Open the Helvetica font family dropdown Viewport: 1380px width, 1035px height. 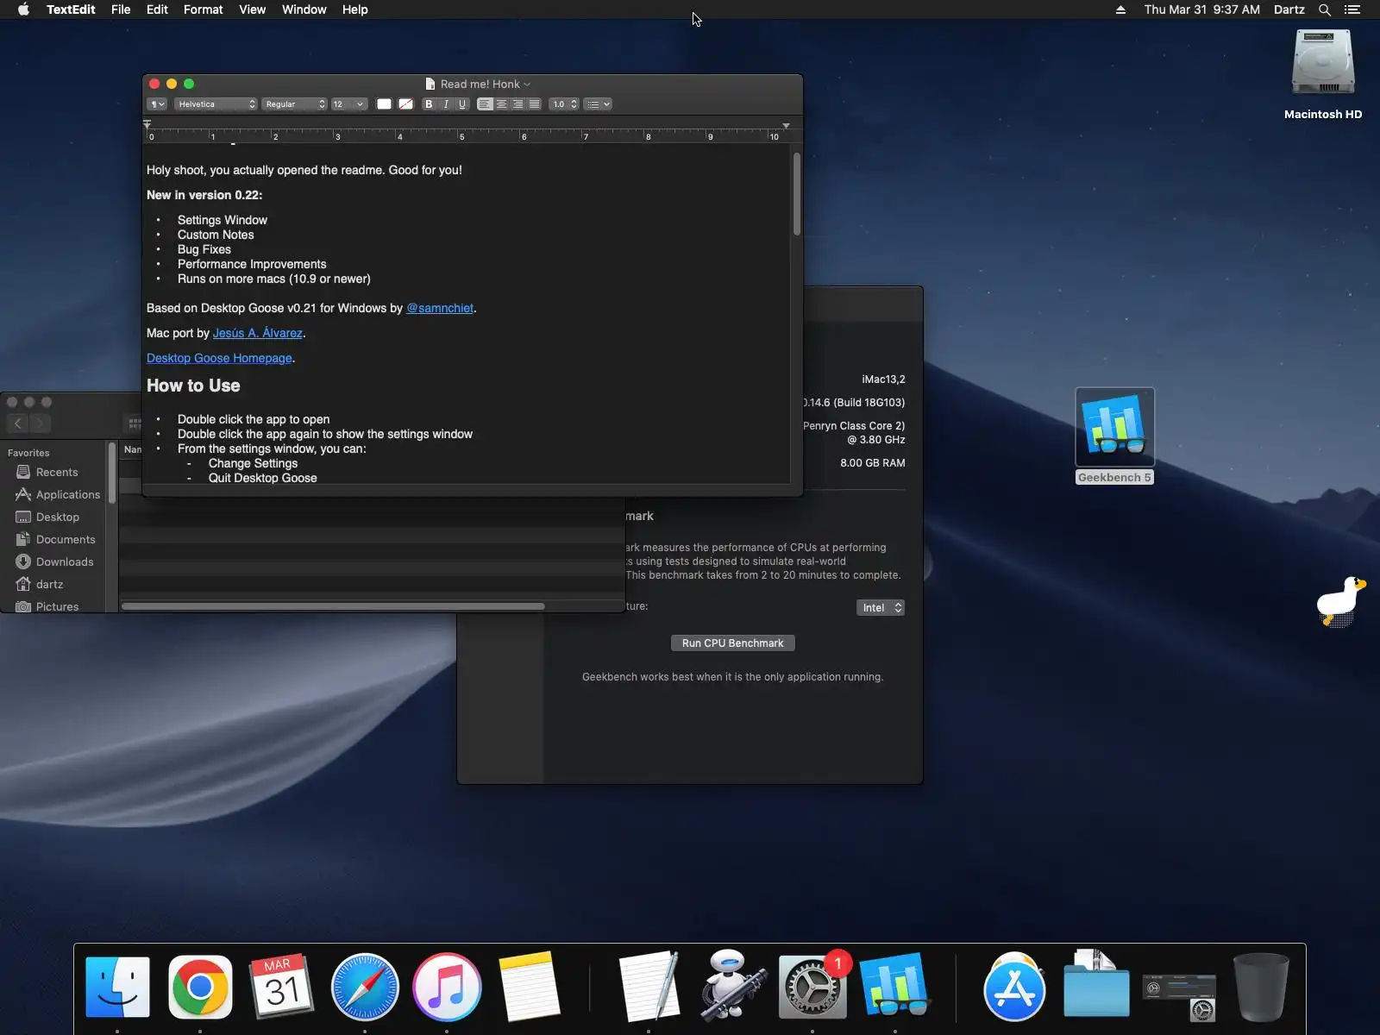[x=216, y=104]
